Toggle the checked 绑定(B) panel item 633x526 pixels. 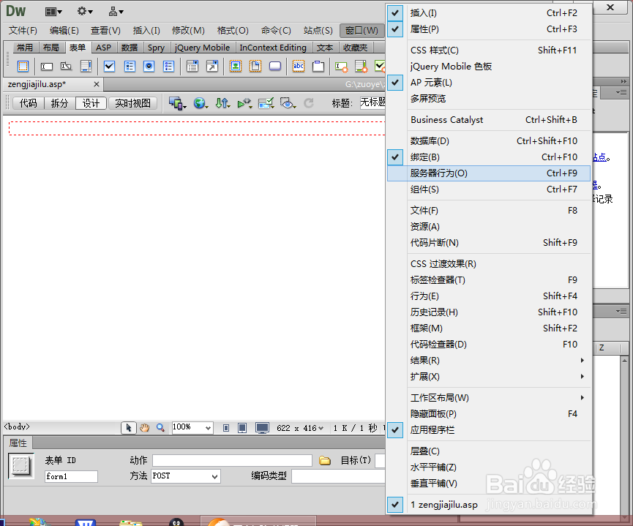click(489, 157)
